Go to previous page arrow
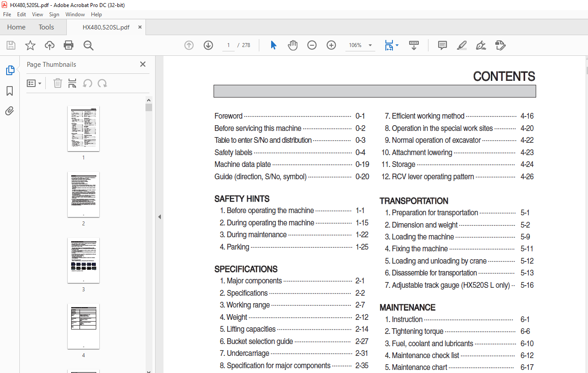The height and width of the screenshot is (373, 588). point(189,45)
